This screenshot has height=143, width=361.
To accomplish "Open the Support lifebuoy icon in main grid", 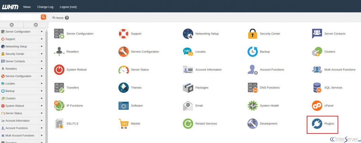I will pyautogui.click(x=124, y=33).
